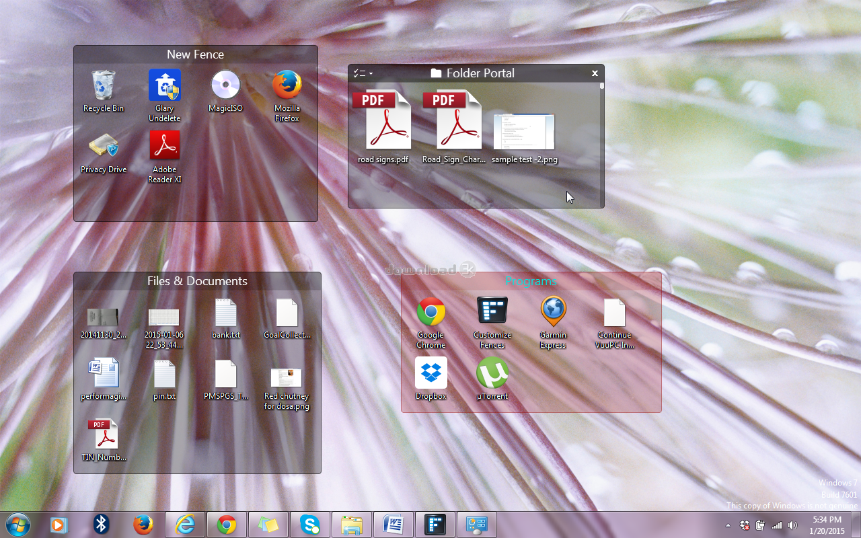Click the Bluetooth icon on the taskbar
861x538 pixels.
pos(101,525)
